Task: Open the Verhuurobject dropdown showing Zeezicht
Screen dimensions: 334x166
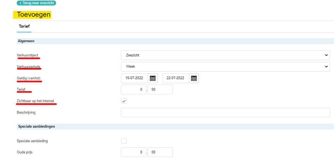Action: [x=225, y=55]
